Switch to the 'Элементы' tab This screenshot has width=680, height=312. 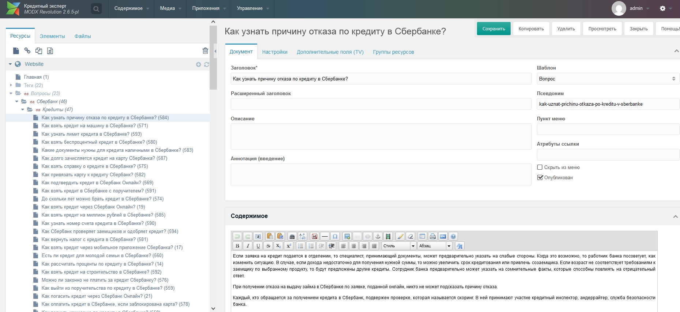(52, 36)
